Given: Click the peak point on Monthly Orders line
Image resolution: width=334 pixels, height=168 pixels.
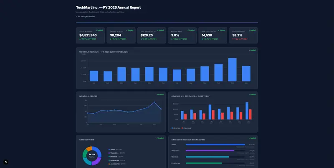Looking at the screenshot, I should [154, 102].
